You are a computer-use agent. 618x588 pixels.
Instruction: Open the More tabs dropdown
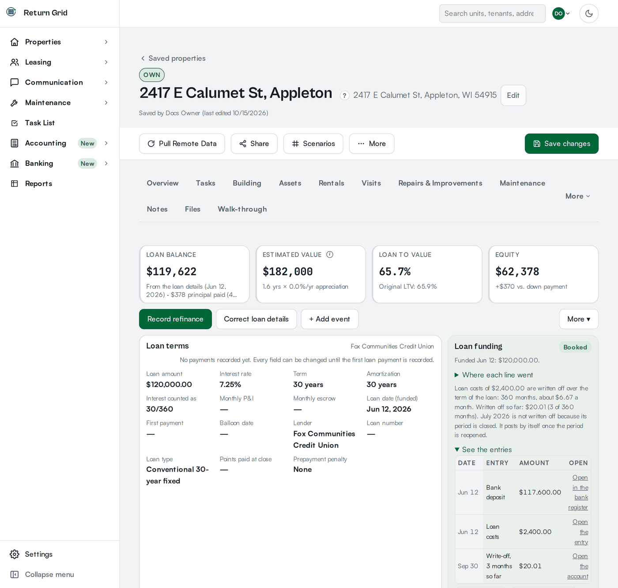[x=578, y=196]
